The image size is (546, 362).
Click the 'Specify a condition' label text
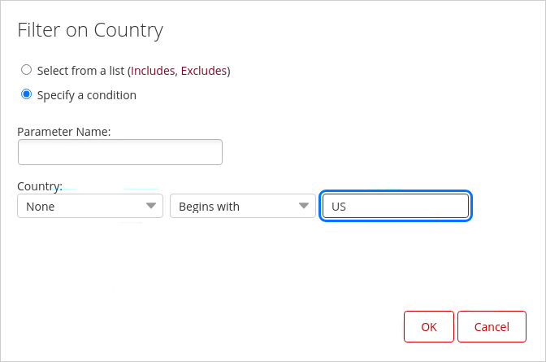[87, 95]
